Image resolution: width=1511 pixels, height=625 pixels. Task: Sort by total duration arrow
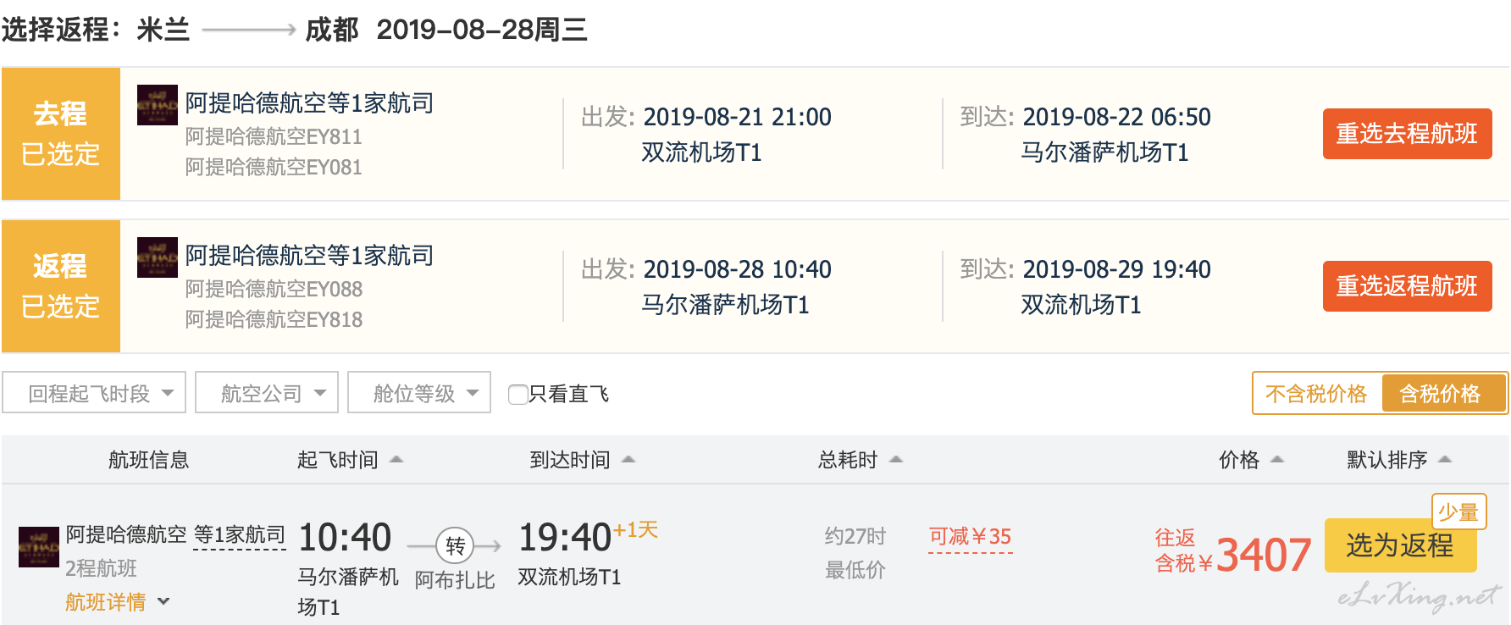click(896, 459)
